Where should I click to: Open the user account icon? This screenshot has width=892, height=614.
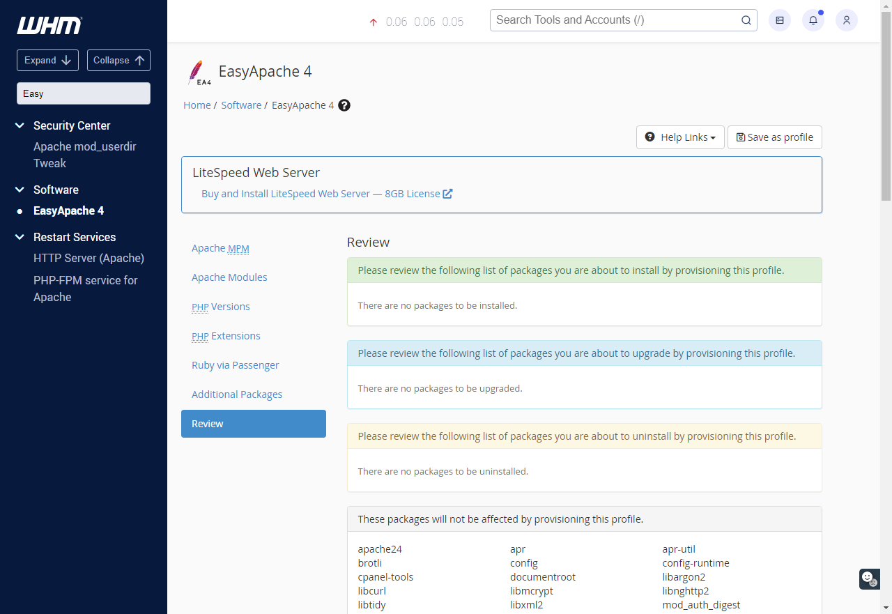pyautogui.click(x=847, y=20)
